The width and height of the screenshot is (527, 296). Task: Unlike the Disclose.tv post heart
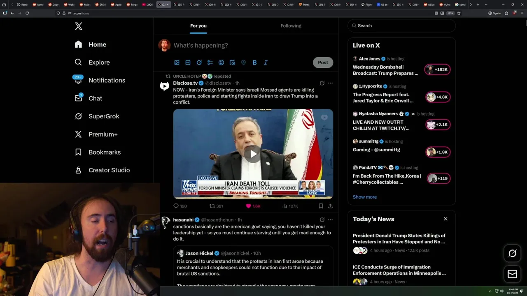253,206
